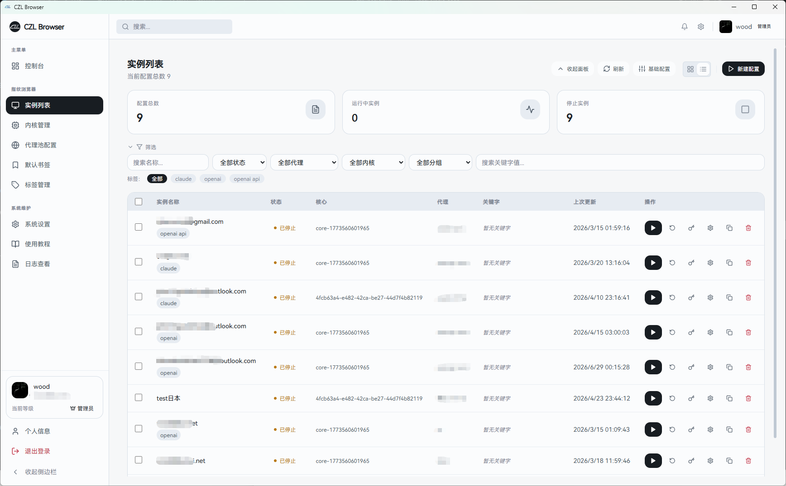Select checkbox for 2026/3/15 01:09:43 row
This screenshot has height=486, width=786.
click(x=139, y=429)
